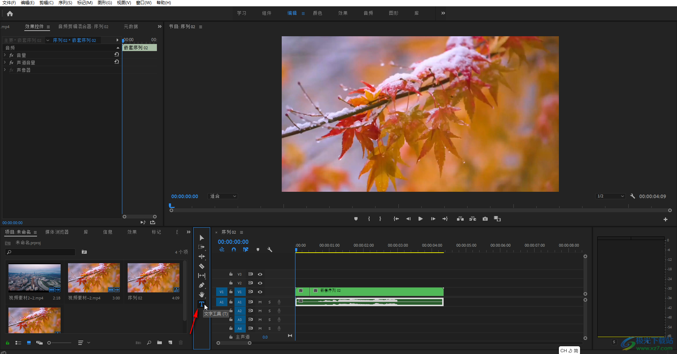This screenshot has height=354, width=677.
Task: Open playback resolution dropdown 1/2
Action: (x=611, y=196)
